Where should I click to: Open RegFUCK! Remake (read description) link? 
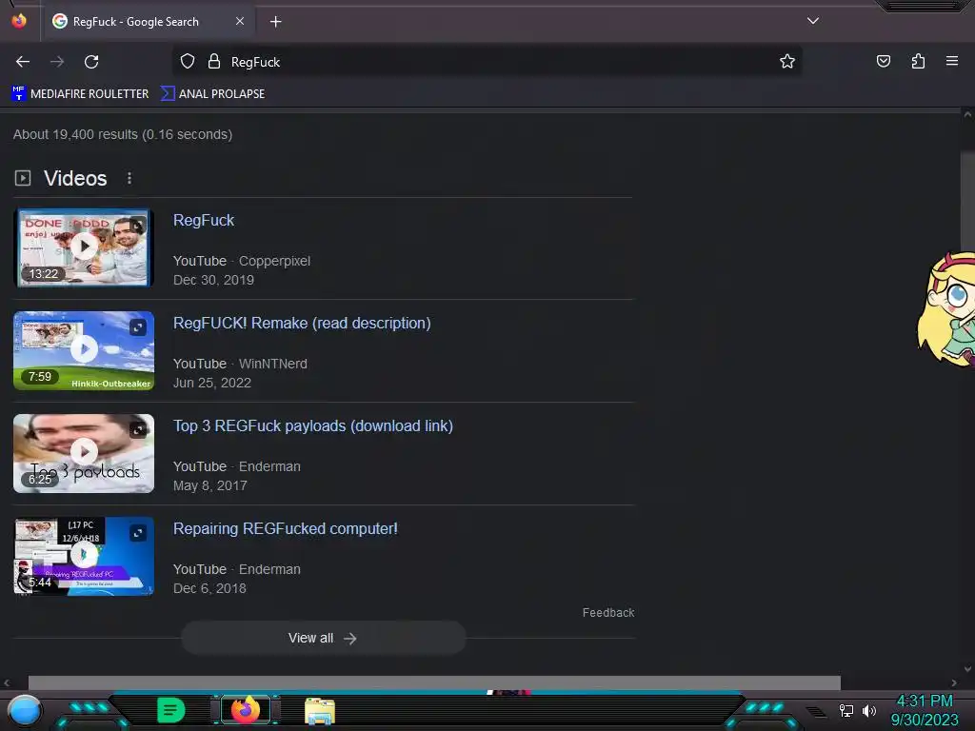click(x=302, y=324)
